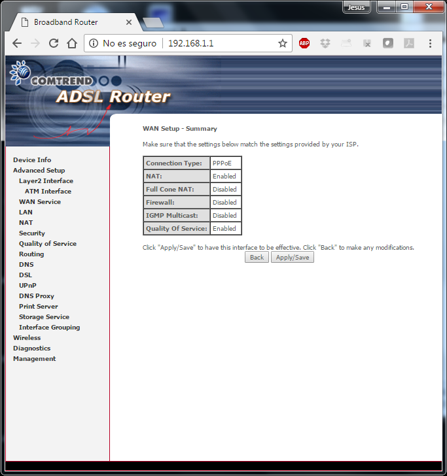Close the Broadband Router tab
Screen dimensions: 447x476
point(128,22)
